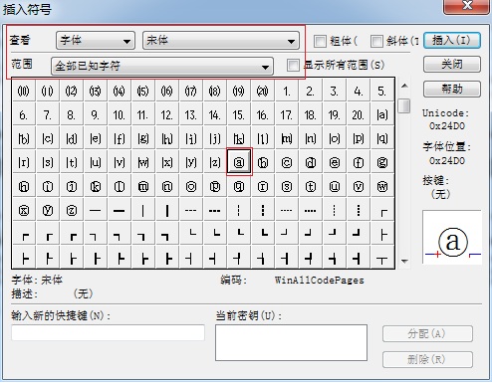This screenshot has width=492, height=384.
Task: Click the 帮助 help button
Action: click(452, 89)
